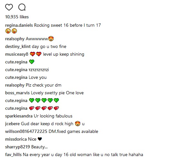Click the heart like icon

tap(9, 7)
